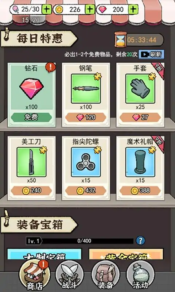
Task: Select the fidget spinner (指尖陀螺) item icon
Action: click(86, 162)
